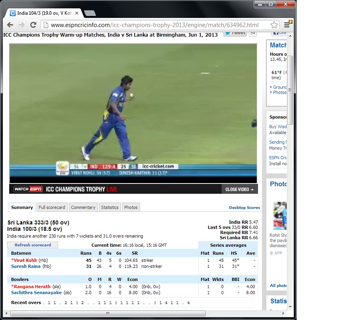Click the vertical scrollbar thumb
The width and height of the screenshot is (344, 320).
click(290, 90)
